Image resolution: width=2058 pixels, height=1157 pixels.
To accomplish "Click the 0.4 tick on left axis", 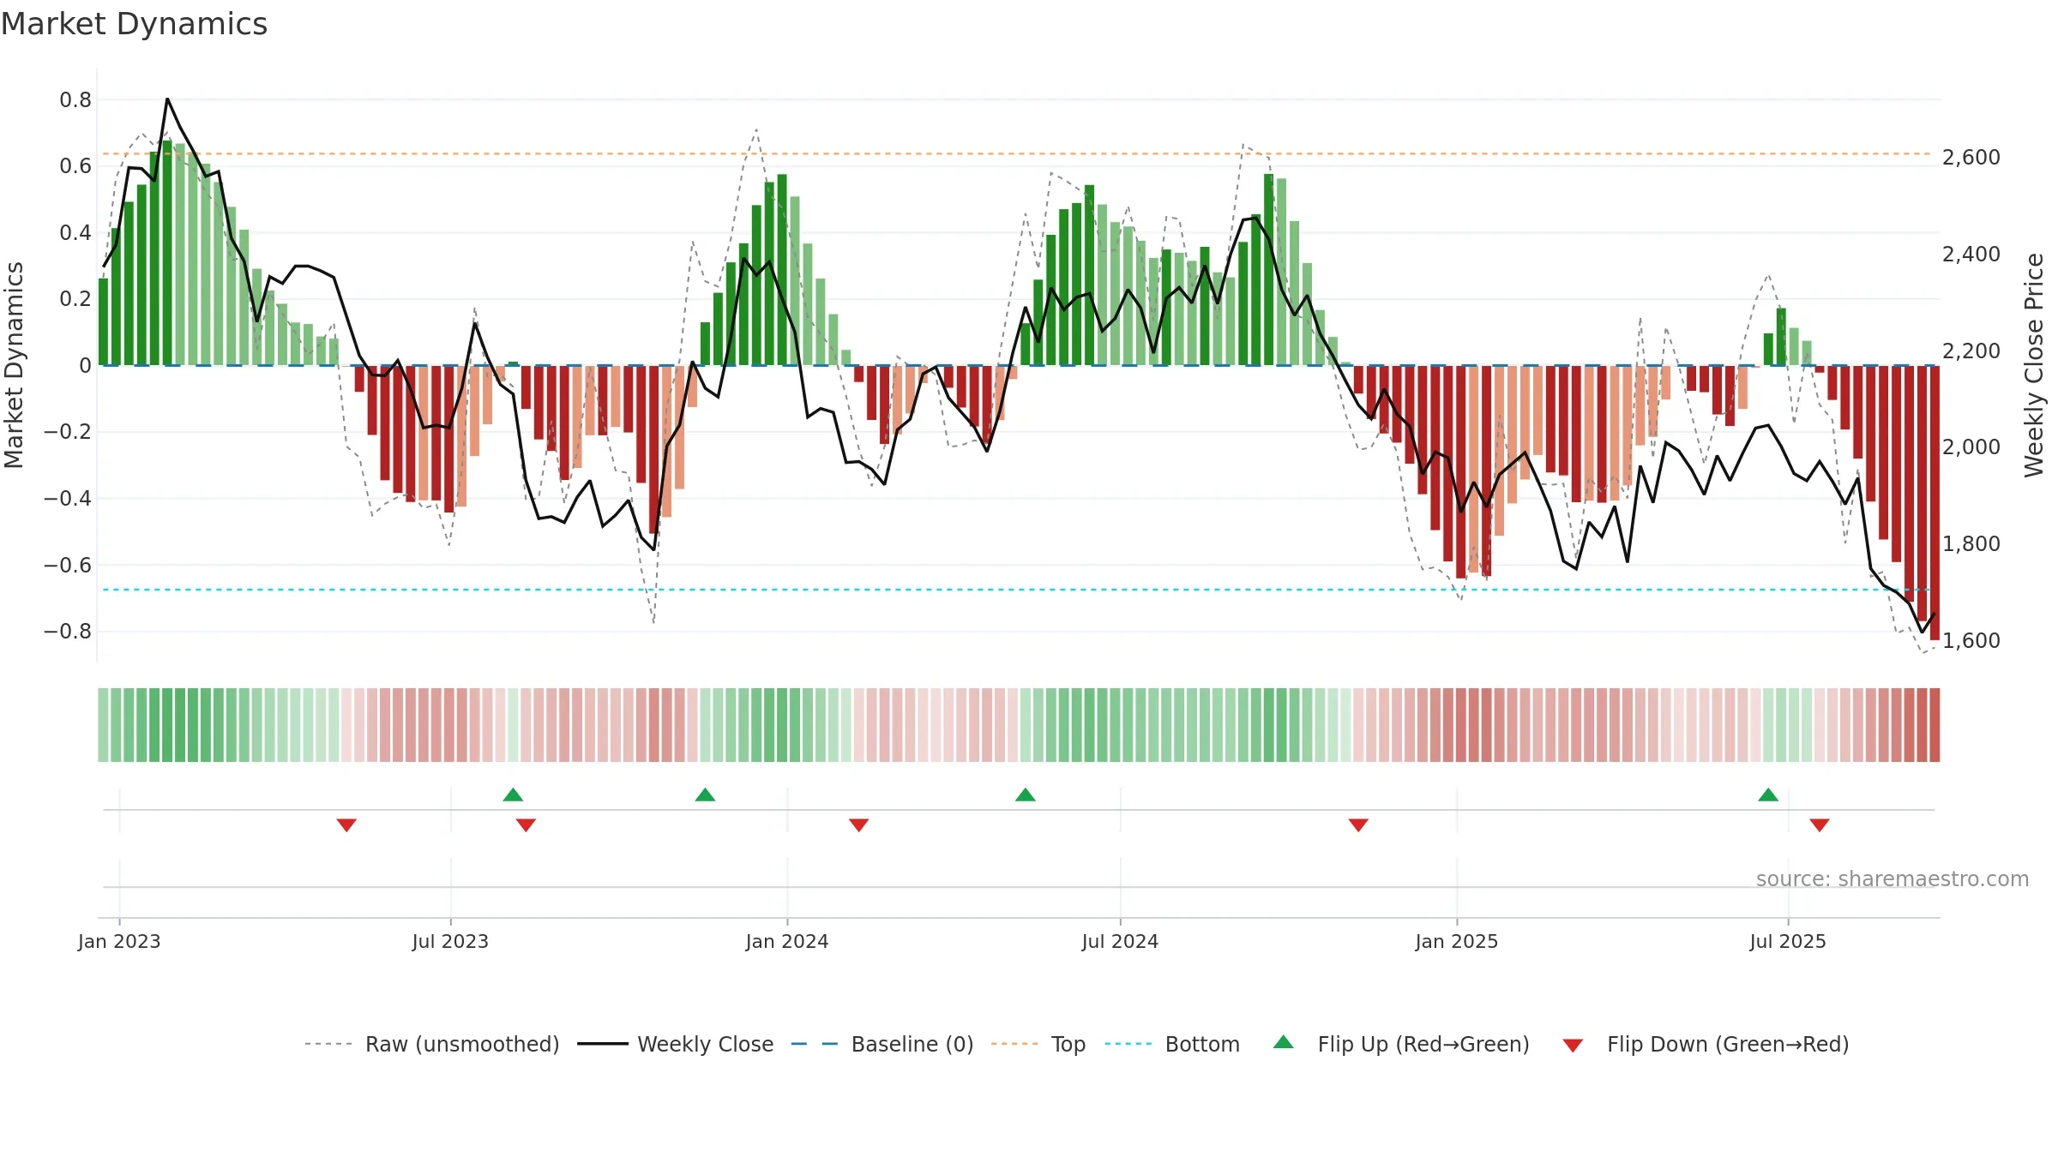I will [x=75, y=233].
